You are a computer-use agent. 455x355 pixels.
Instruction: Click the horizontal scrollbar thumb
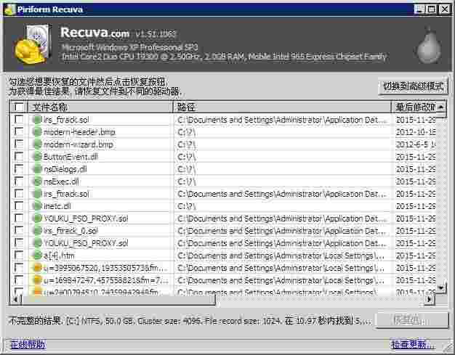point(118,300)
